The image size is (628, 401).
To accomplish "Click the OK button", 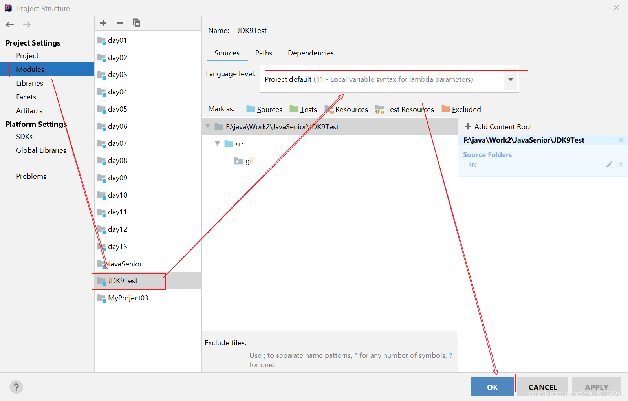I will 493,387.
